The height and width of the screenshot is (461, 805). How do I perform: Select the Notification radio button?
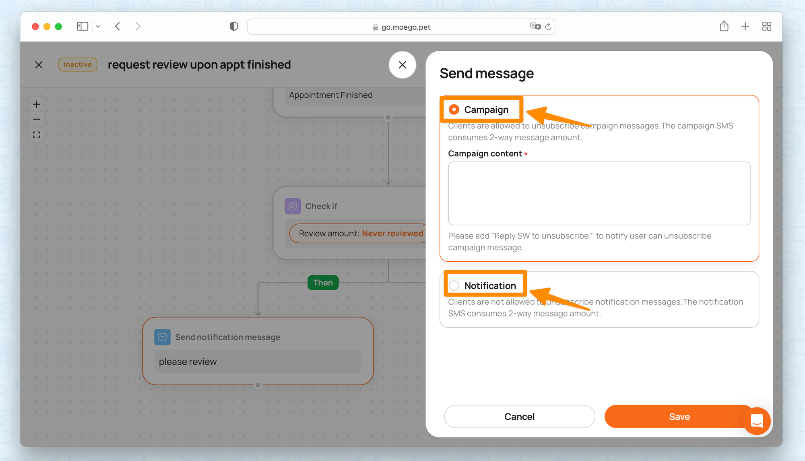click(x=454, y=285)
